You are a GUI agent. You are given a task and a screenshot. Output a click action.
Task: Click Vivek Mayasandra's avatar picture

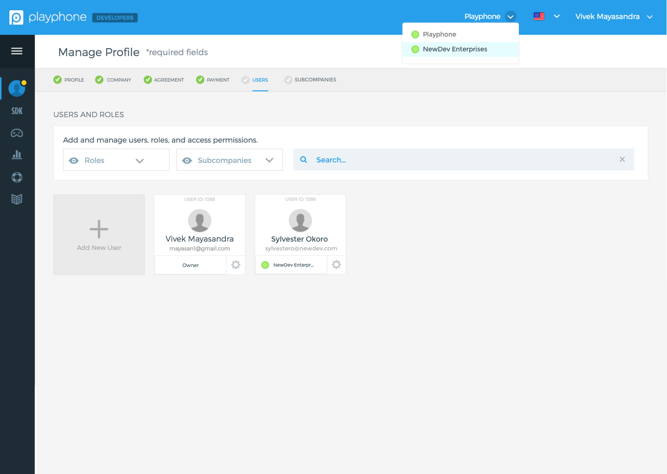pos(200,220)
